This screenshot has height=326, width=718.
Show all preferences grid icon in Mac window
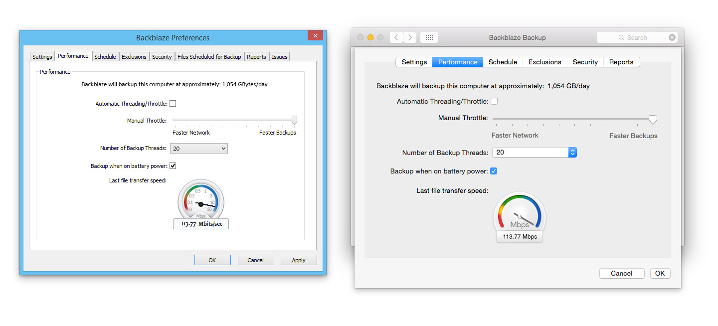[x=429, y=37]
